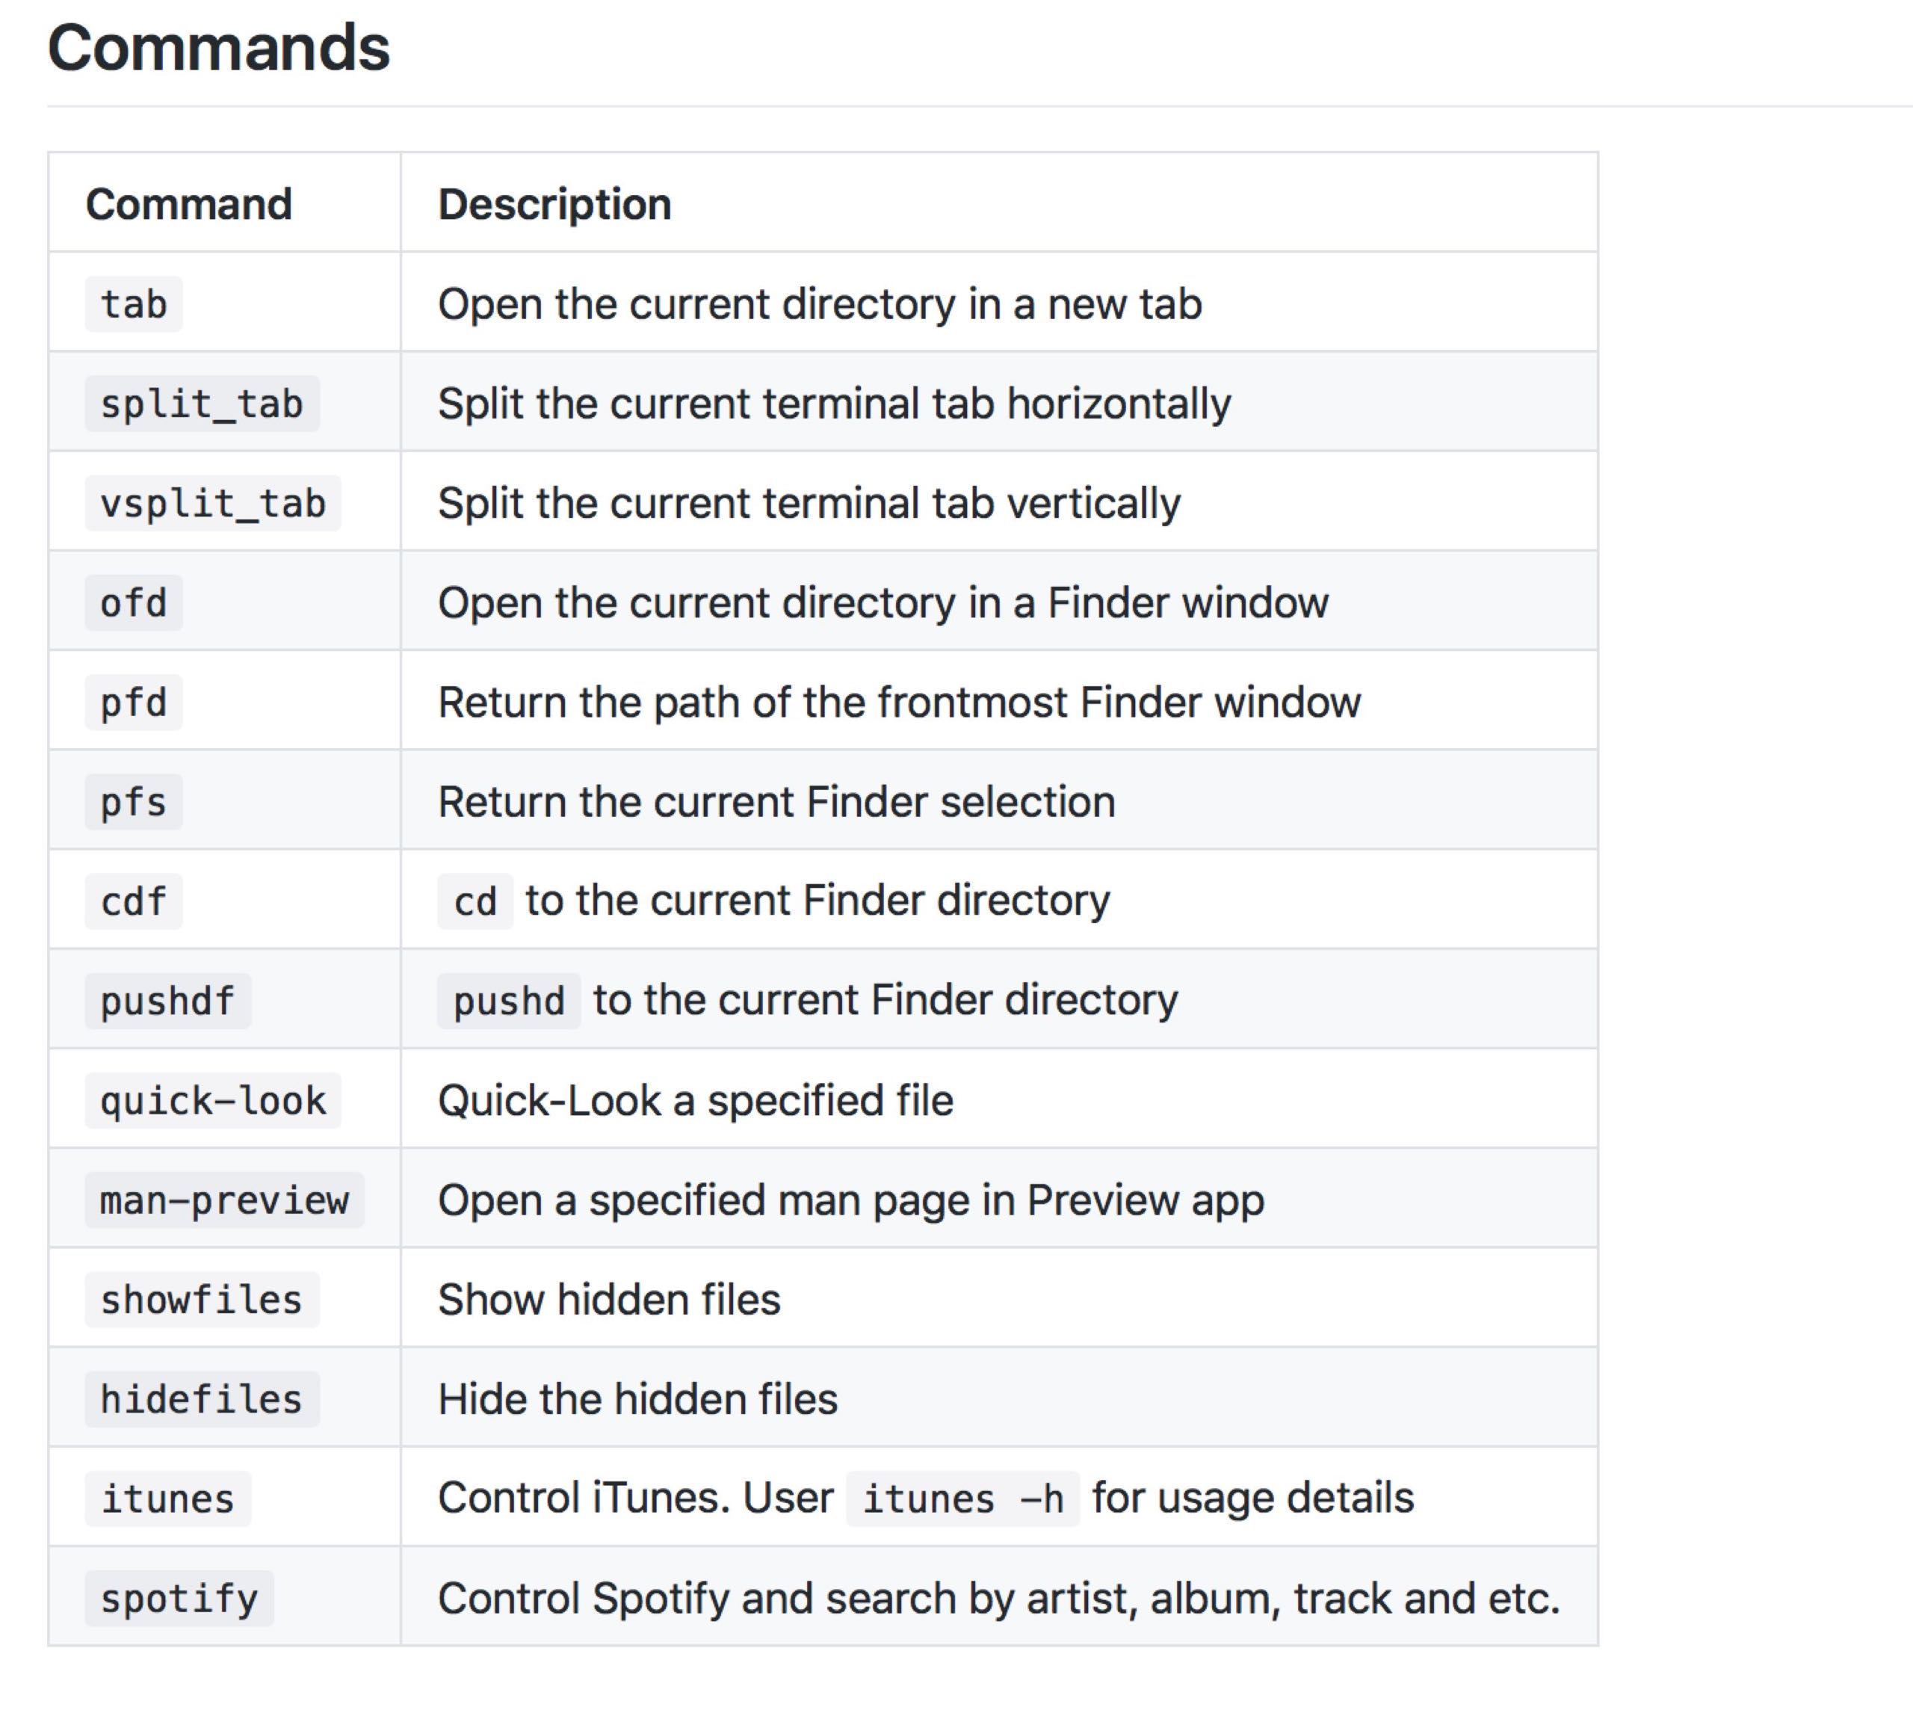The image size is (1913, 1725).
Task: Click the inline 'itunes -h' code snippet
Action: (x=962, y=1499)
